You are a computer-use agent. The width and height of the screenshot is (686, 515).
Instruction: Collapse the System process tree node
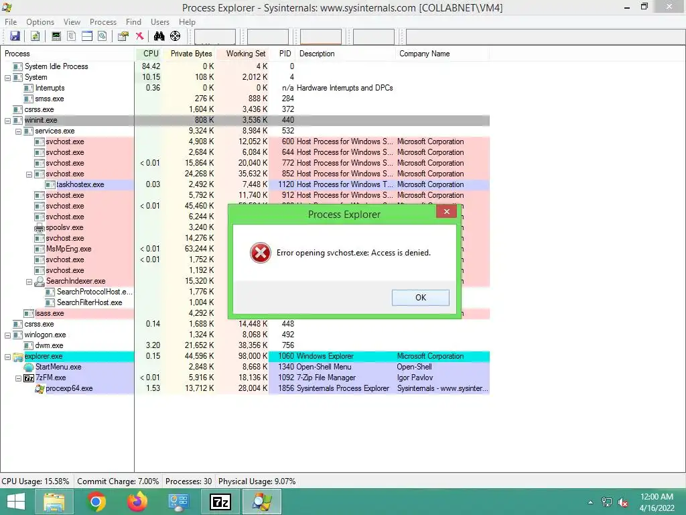click(x=7, y=78)
